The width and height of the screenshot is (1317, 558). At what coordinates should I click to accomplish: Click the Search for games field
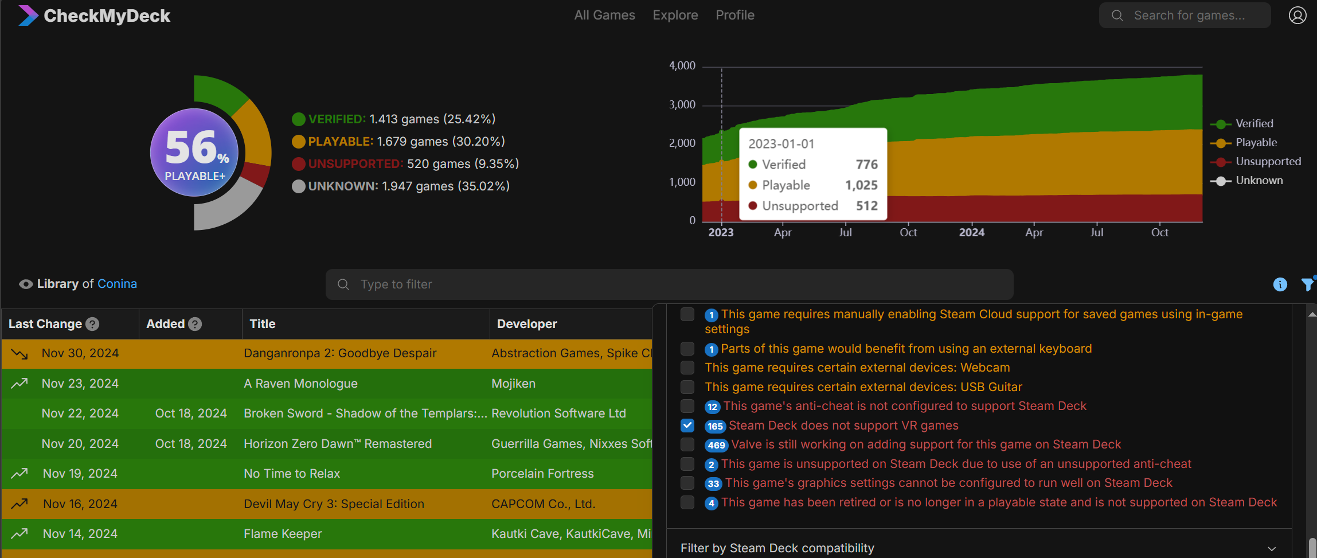[x=1185, y=15]
